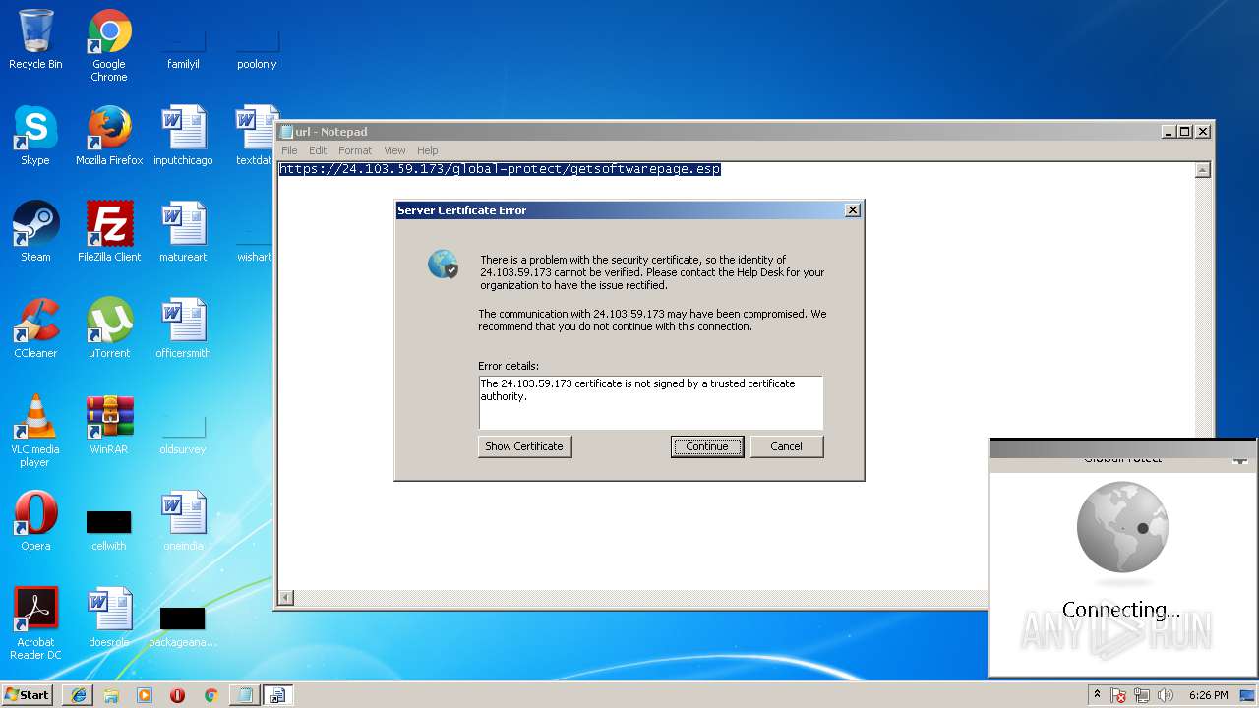Image resolution: width=1259 pixels, height=708 pixels.
Task: Select the officersmith Word document
Action: (x=183, y=328)
